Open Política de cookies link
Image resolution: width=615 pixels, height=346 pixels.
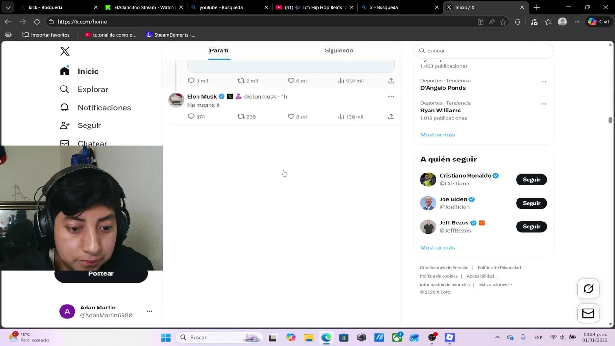439,276
